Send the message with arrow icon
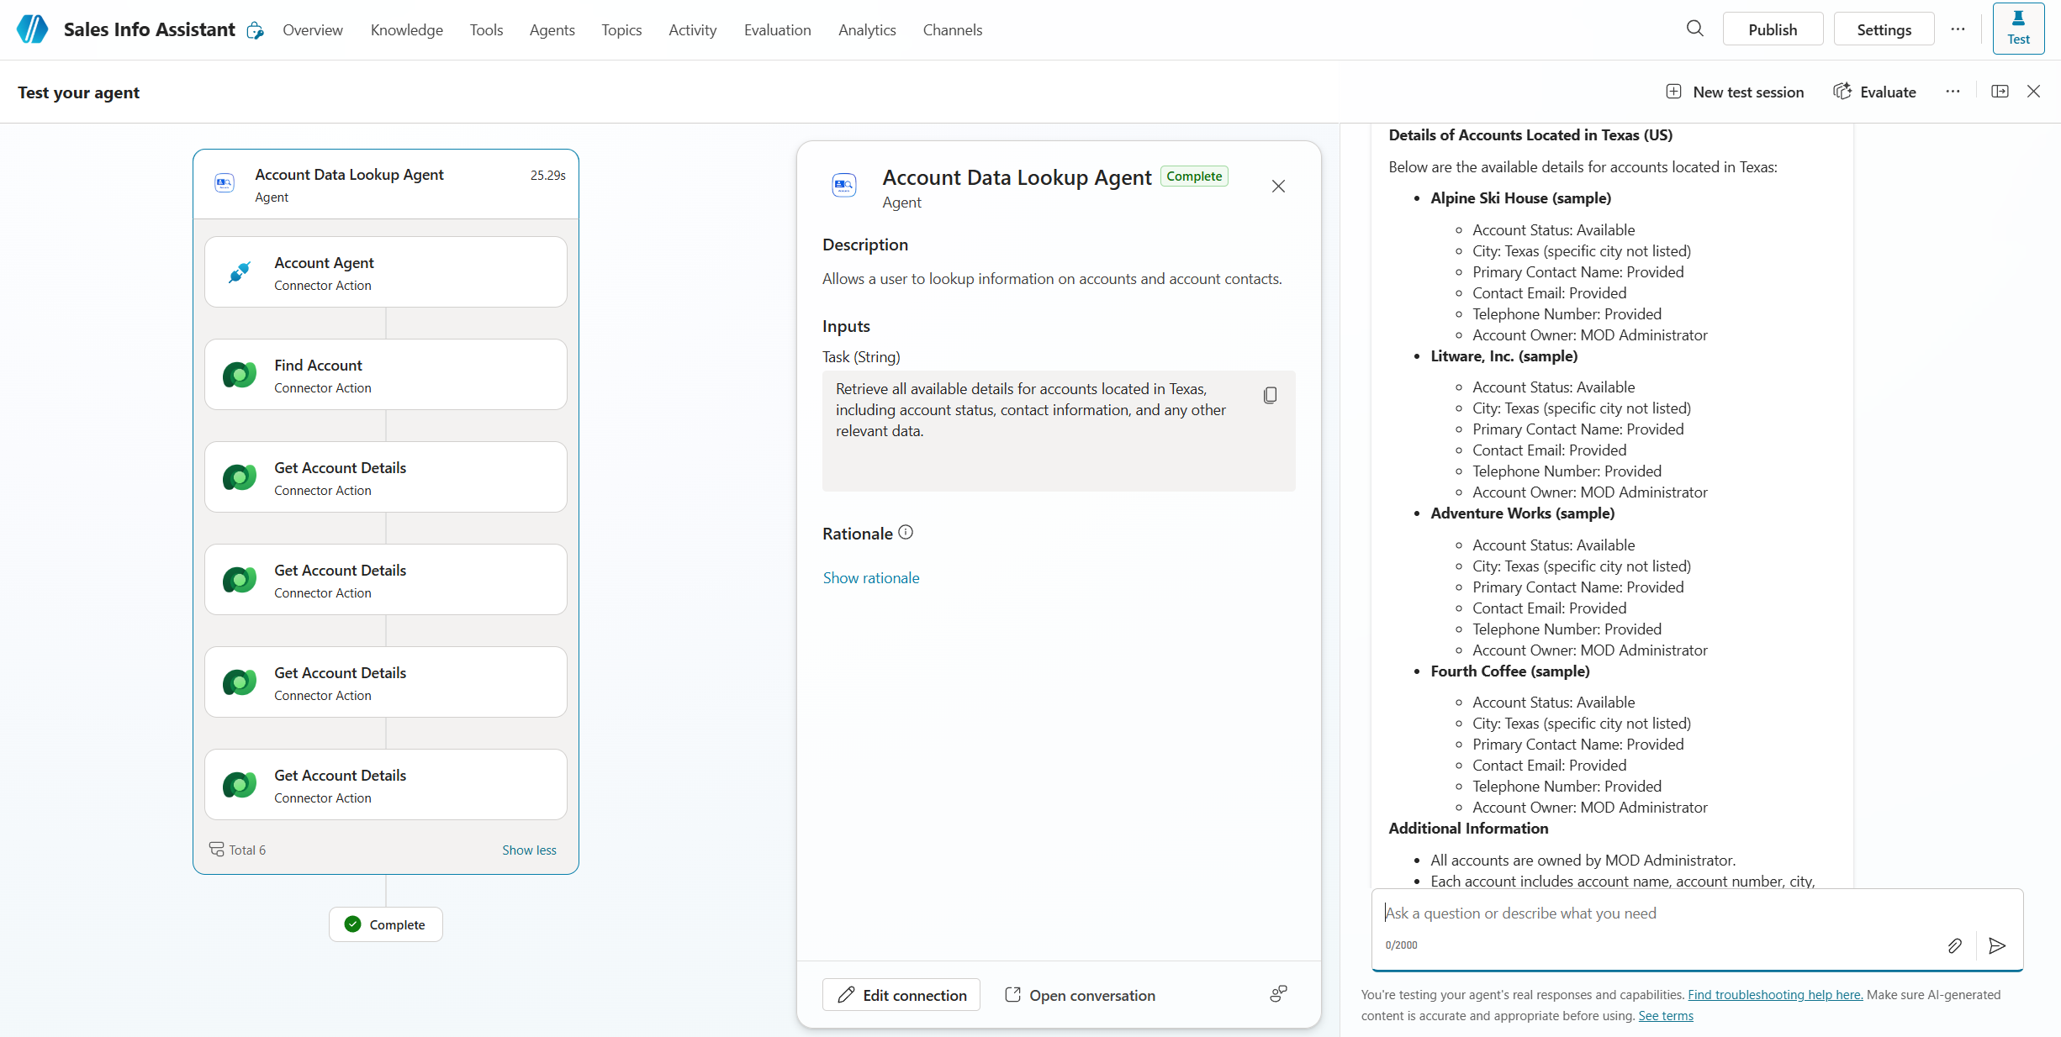The image size is (2061, 1037). (1997, 946)
